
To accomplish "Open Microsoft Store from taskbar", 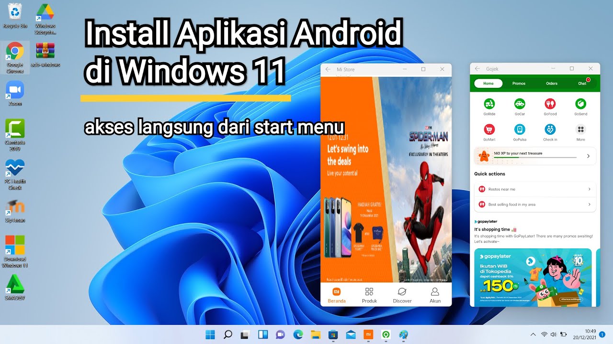I will (333, 334).
